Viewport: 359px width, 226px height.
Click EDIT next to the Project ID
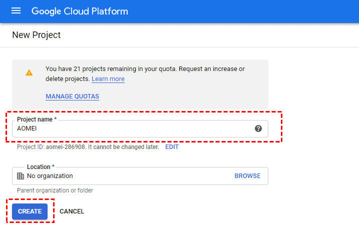point(172,147)
